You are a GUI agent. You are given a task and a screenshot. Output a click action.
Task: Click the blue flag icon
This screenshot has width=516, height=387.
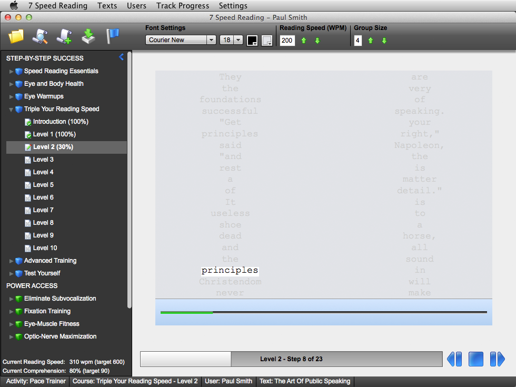tap(113, 36)
